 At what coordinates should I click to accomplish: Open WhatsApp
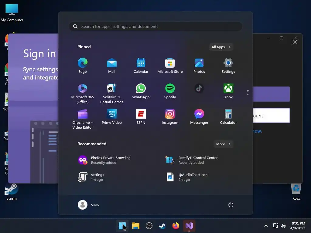click(141, 91)
